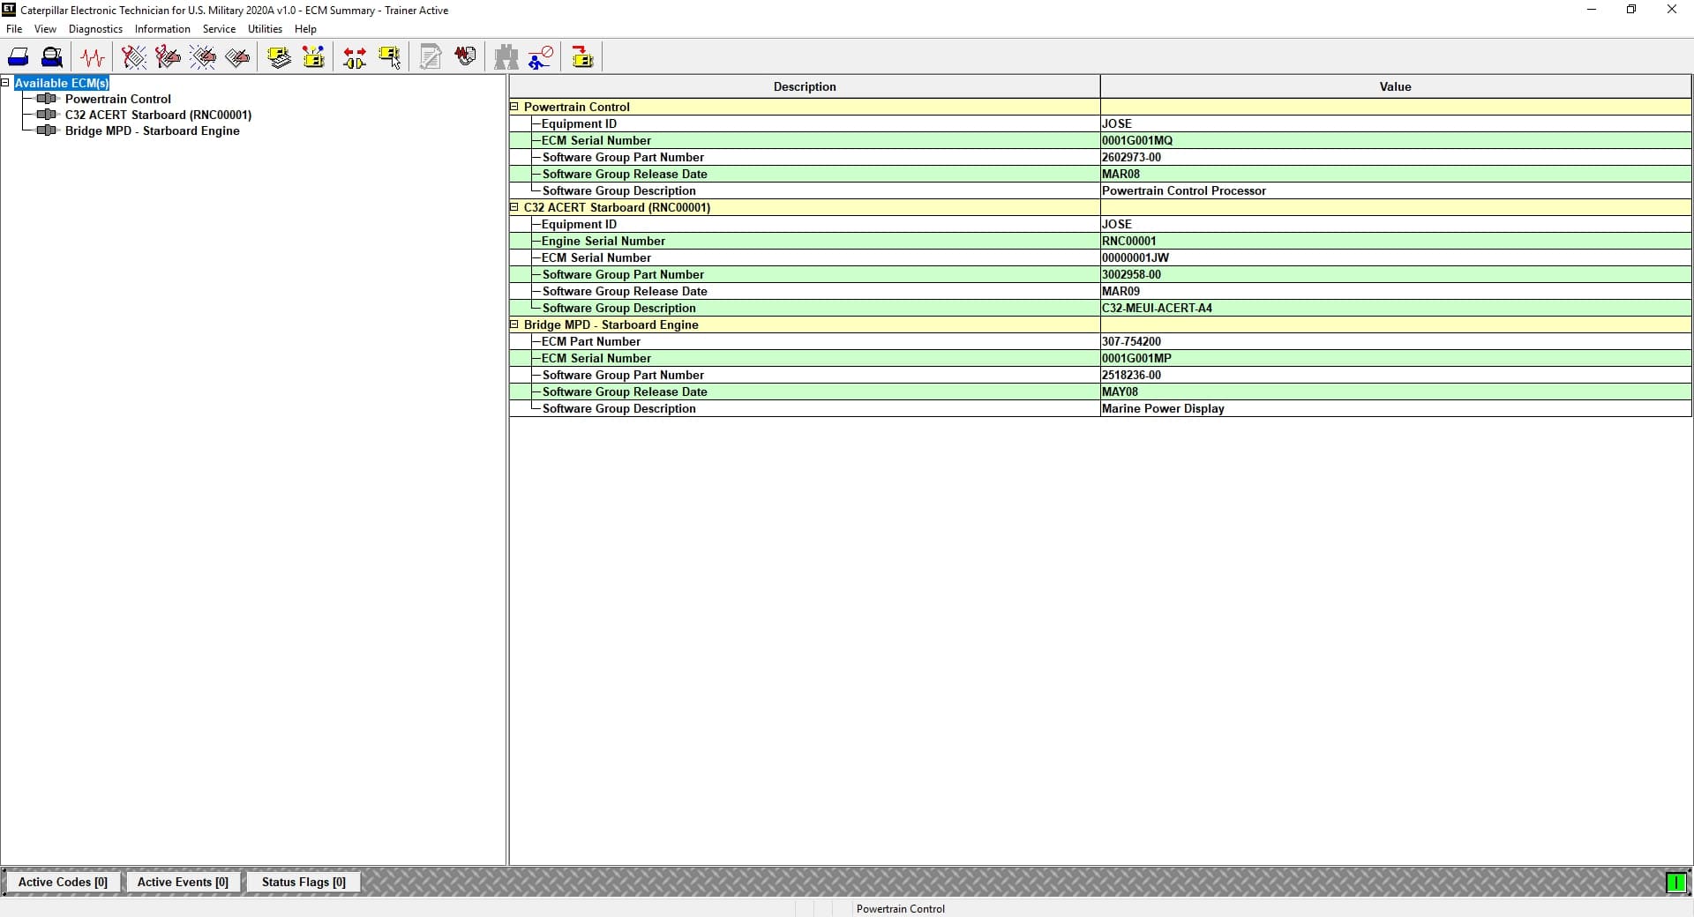Open the Service menu
The height and width of the screenshot is (917, 1694).
click(x=219, y=29)
